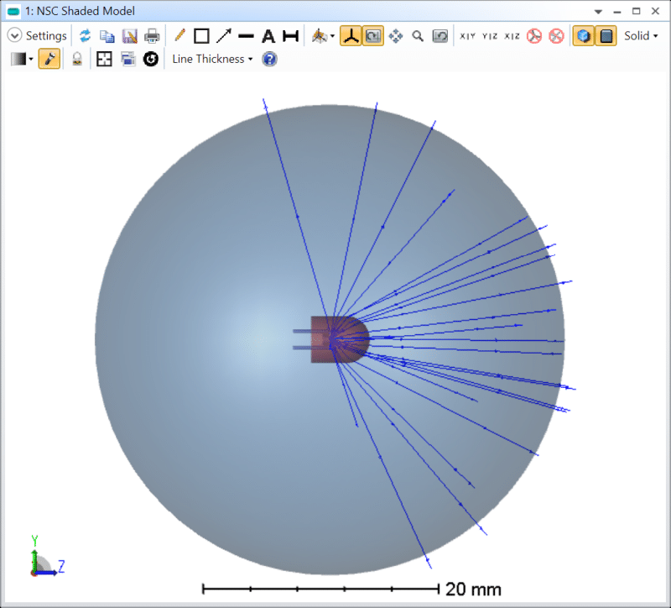Toggle the shaded solid display mode
The width and height of the screenshot is (671, 608).
coord(606,36)
